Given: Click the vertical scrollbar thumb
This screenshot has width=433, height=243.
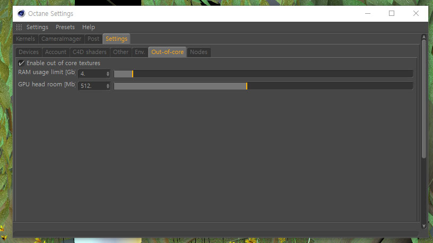Looking at the screenshot, I should tap(424, 98).
